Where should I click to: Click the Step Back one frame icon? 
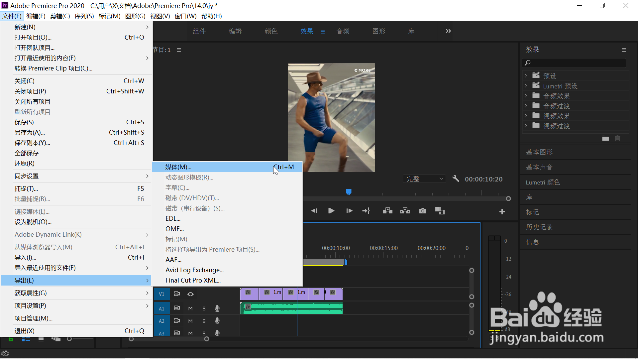coord(314,211)
